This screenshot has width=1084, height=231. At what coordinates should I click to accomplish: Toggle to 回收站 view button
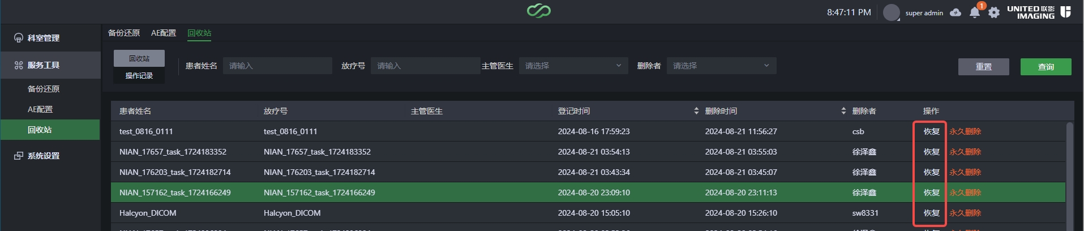[x=139, y=58]
